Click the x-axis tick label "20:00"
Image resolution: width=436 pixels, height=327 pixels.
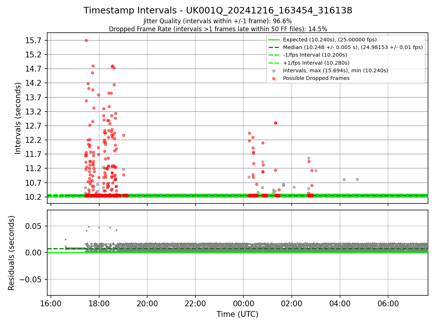click(147, 304)
